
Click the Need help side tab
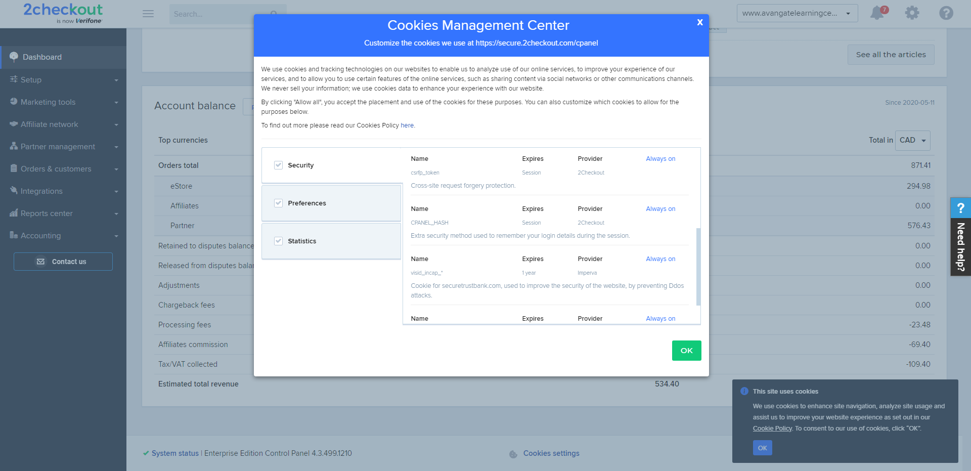point(960,237)
